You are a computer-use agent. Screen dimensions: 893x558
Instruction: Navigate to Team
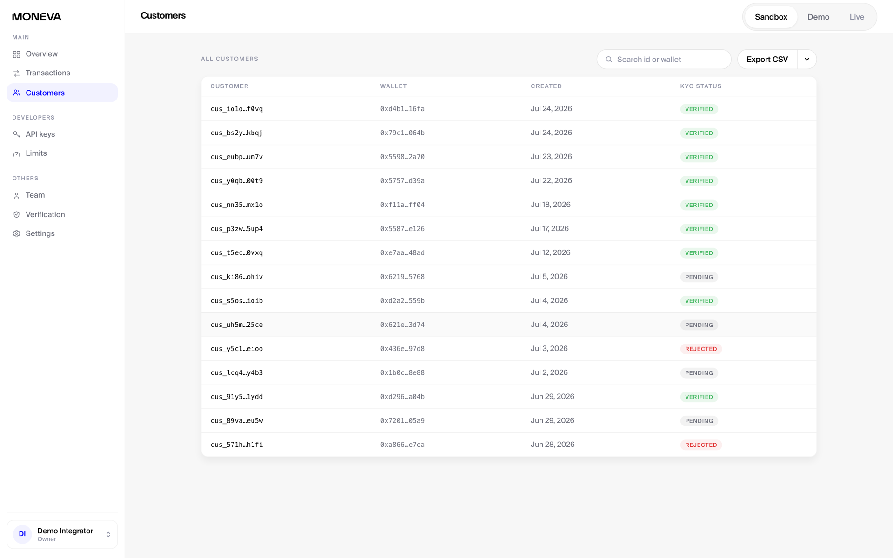(x=62, y=195)
